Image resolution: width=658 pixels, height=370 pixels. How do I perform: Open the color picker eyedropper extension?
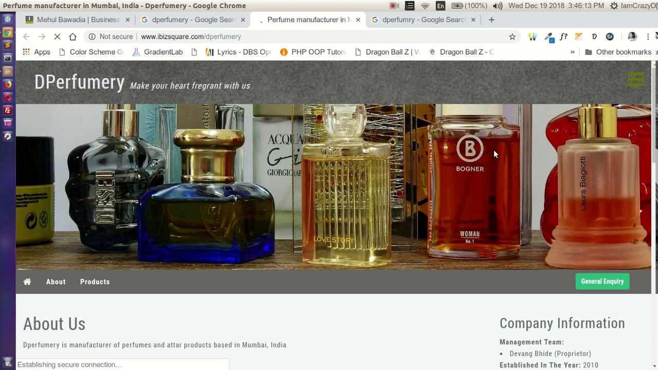tap(549, 37)
